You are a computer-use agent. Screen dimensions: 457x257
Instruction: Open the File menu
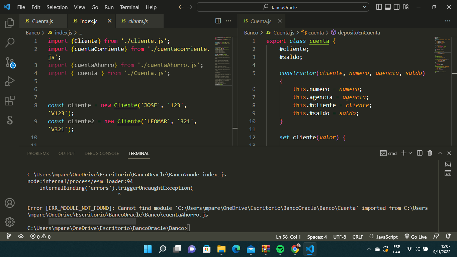point(21,7)
